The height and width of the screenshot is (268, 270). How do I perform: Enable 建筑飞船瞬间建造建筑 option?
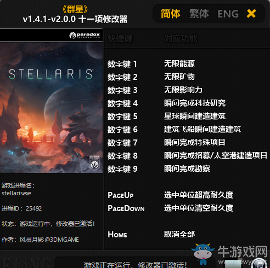click(203, 129)
